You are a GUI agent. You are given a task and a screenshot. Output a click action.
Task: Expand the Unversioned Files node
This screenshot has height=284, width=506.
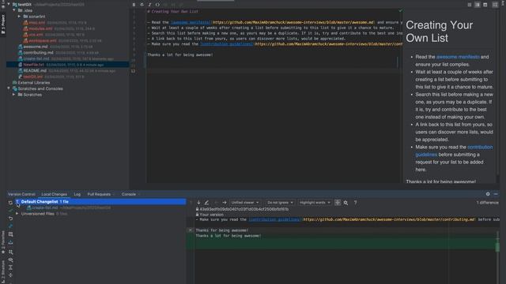pyautogui.click(x=17, y=214)
